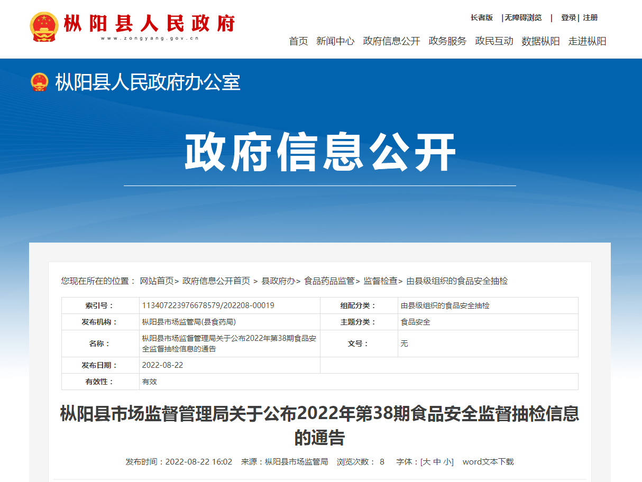Click the name cell in the info table

click(x=229, y=344)
